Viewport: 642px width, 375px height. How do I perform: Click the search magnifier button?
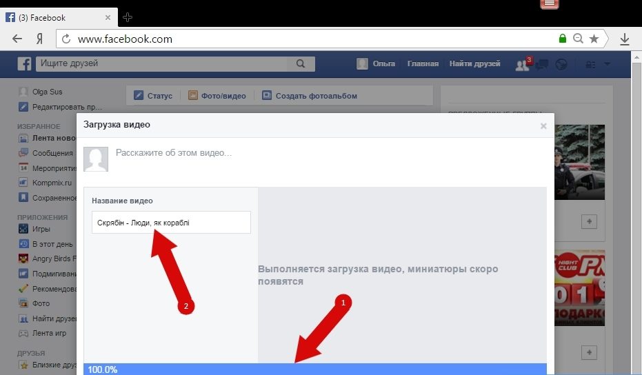pos(300,63)
